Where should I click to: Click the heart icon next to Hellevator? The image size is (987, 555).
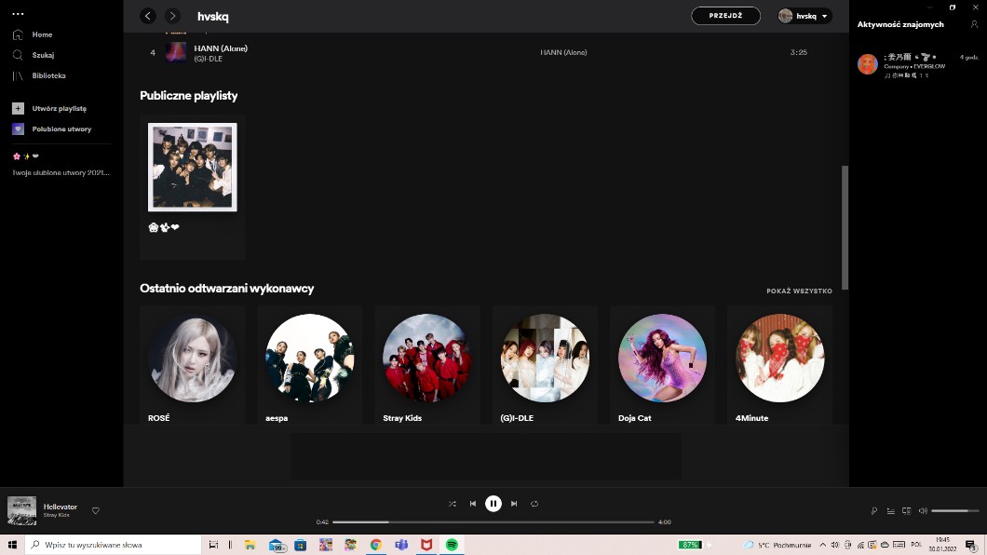click(95, 510)
